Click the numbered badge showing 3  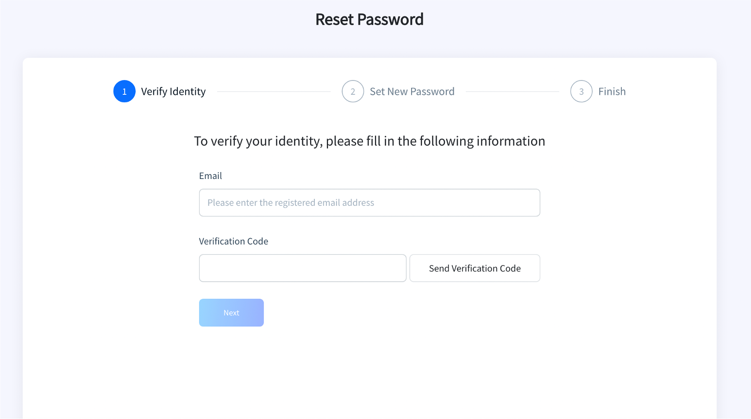pyautogui.click(x=581, y=91)
